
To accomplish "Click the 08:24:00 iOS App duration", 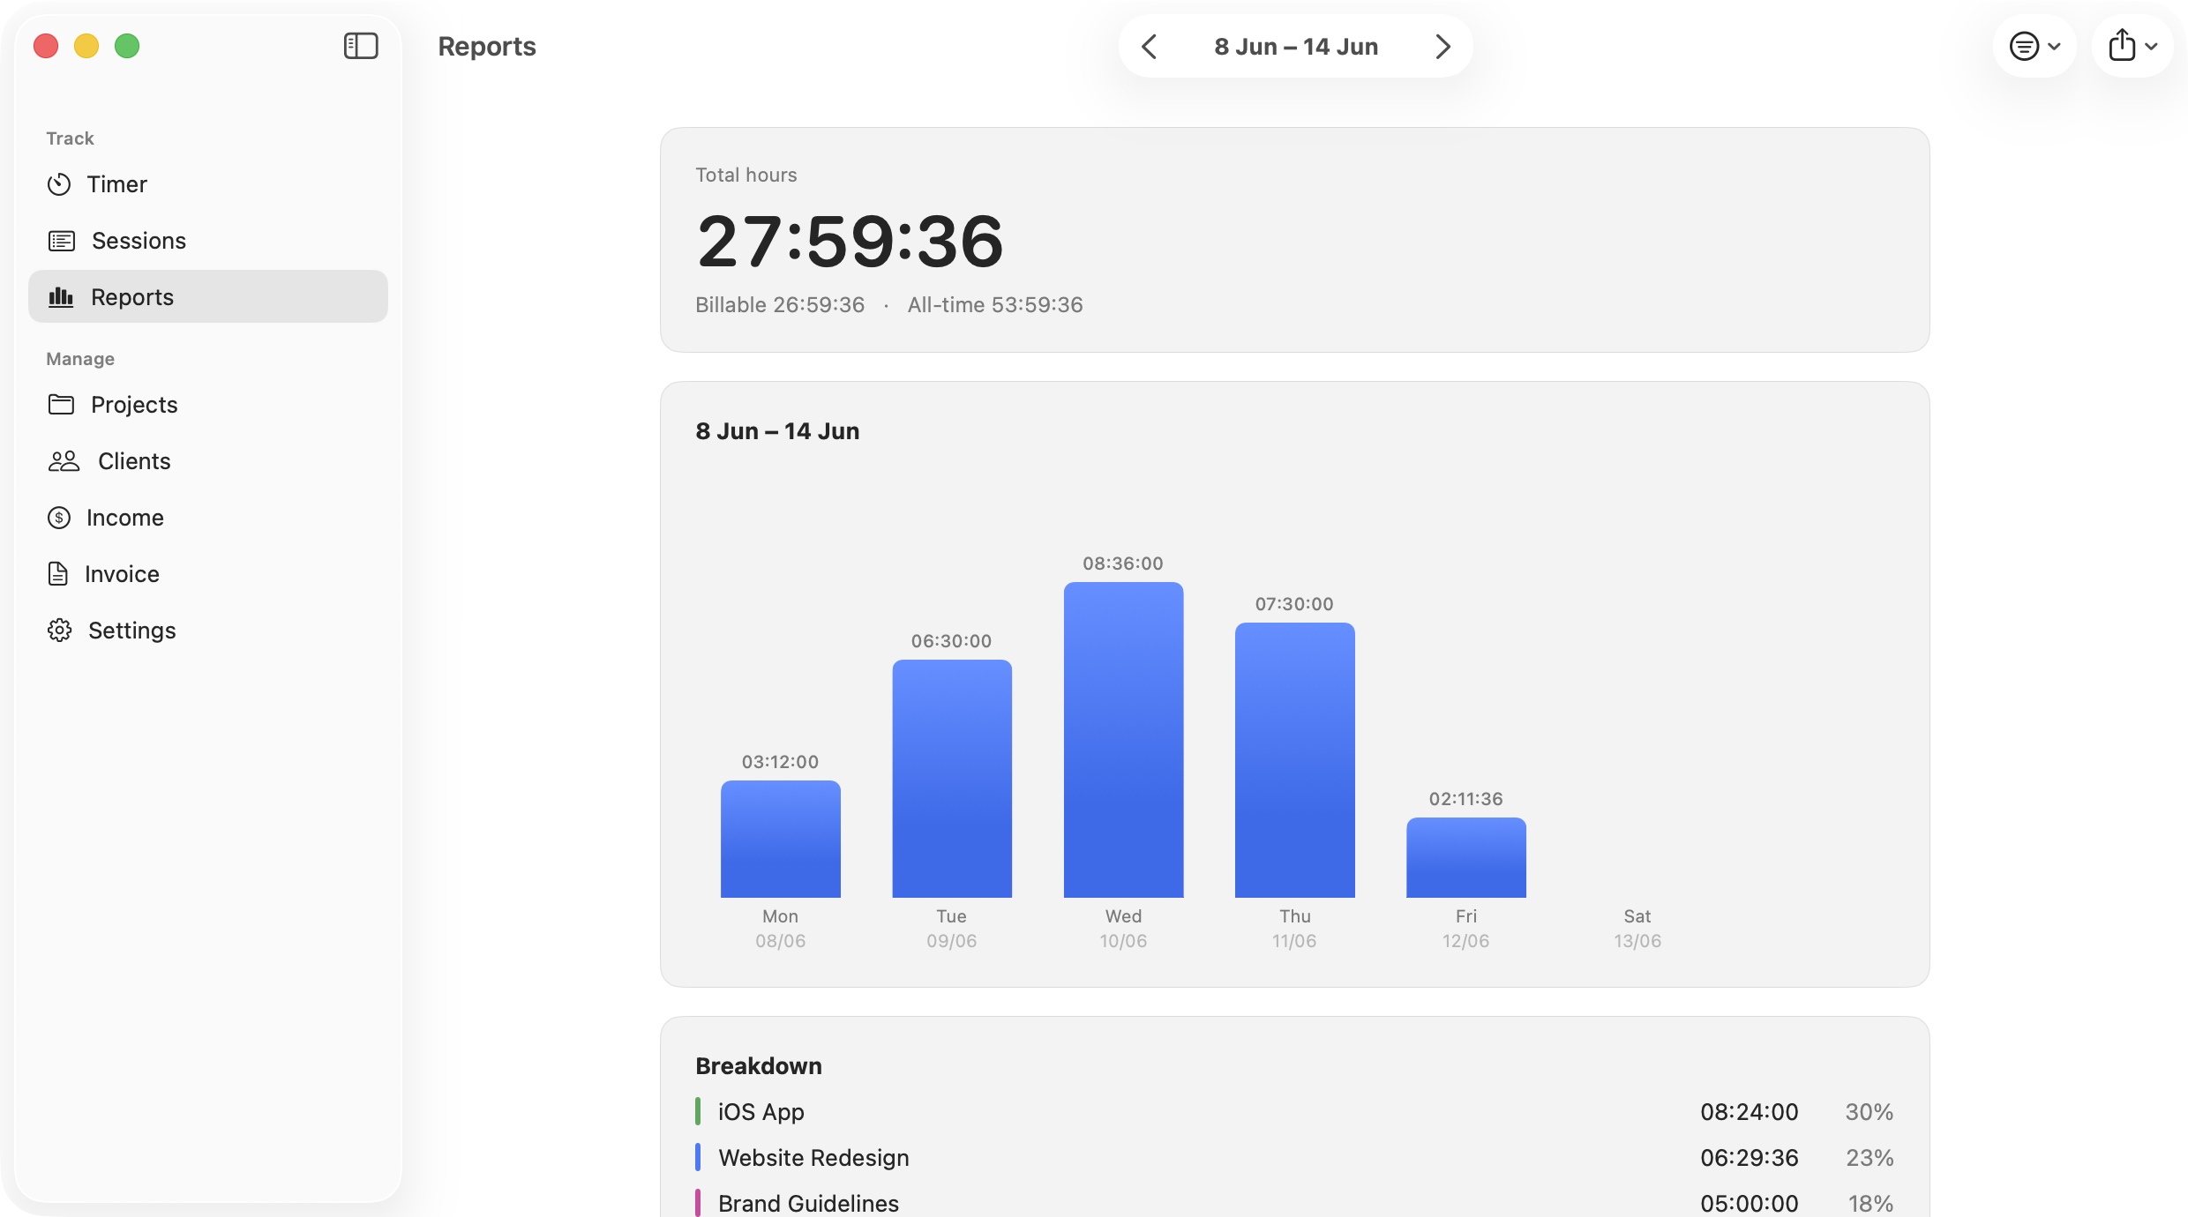I will tap(1750, 1112).
